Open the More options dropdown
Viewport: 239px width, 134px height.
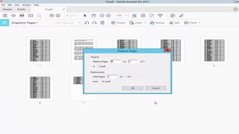[192, 23]
